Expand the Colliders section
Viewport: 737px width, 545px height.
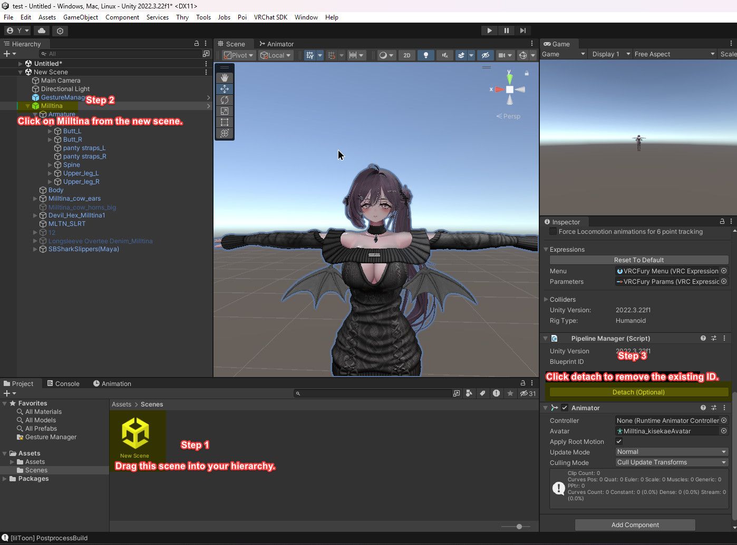546,299
